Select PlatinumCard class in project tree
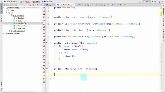165x93 pixels. (x=22, y=26)
